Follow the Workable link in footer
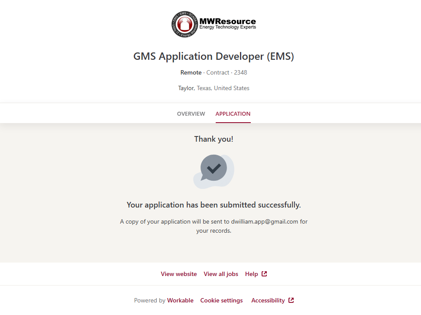The height and width of the screenshot is (315, 421). point(180,300)
